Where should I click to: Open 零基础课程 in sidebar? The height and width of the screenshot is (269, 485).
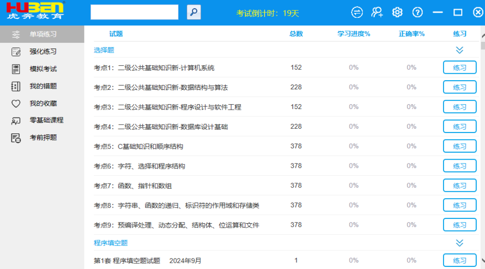(x=46, y=120)
